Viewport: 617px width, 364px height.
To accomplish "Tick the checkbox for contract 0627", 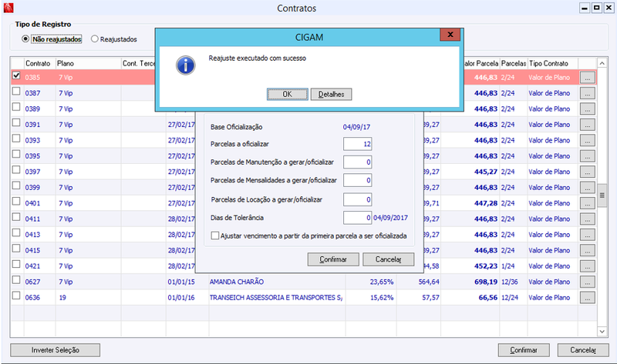I will tap(16, 279).
